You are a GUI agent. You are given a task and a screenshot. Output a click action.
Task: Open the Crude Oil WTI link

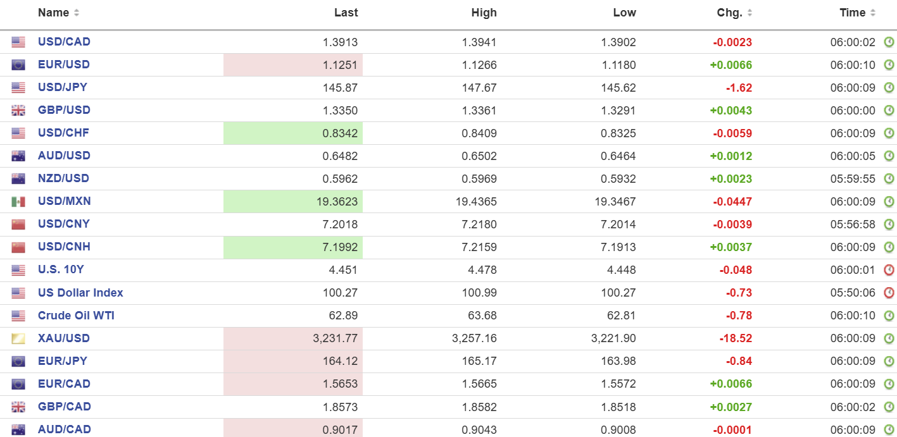click(76, 315)
